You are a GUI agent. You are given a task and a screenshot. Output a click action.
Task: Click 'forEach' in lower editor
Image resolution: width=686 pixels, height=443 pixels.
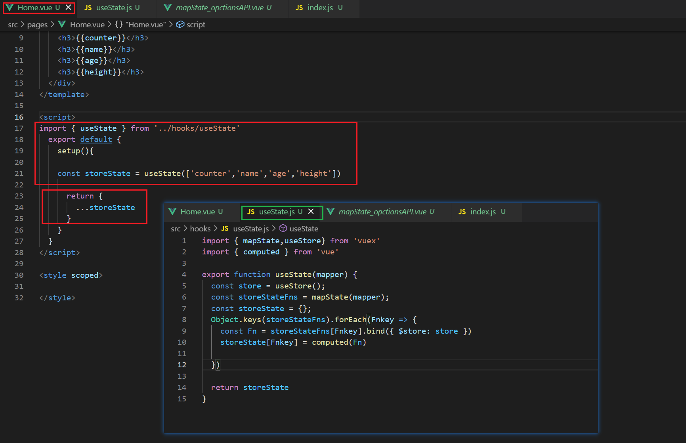(x=351, y=320)
